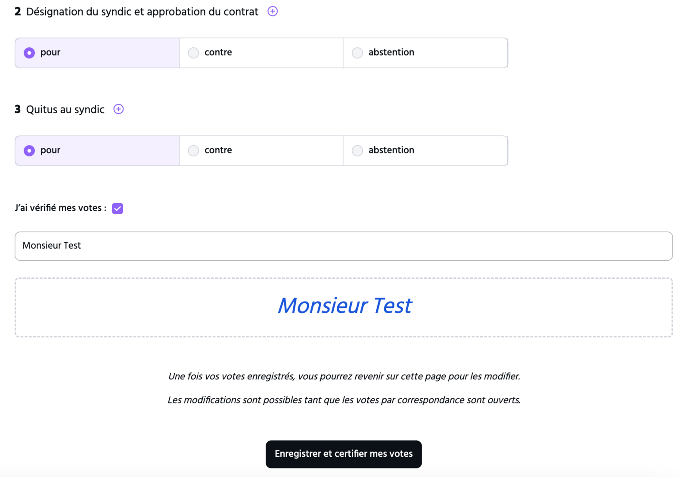The height and width of the screenshot is (477, 689).
Task: Select 'pour' for resolution 2
Action: [97, 53]
